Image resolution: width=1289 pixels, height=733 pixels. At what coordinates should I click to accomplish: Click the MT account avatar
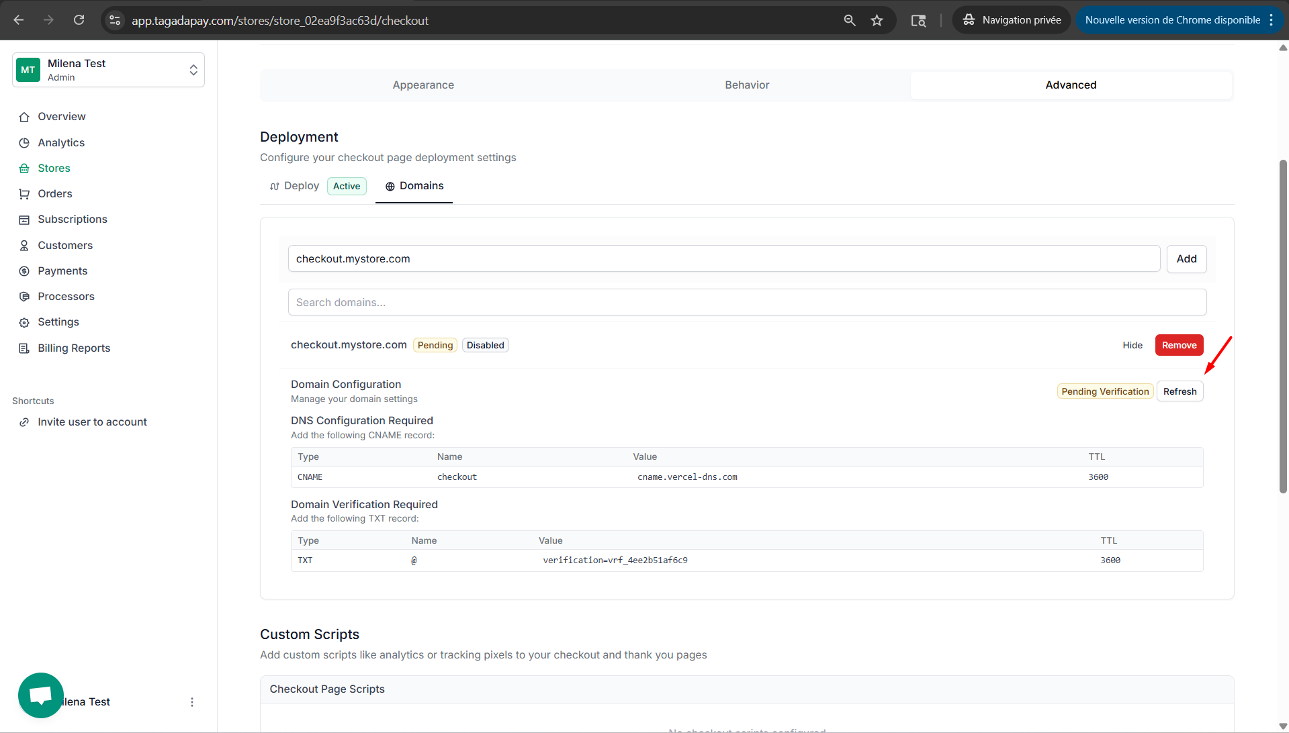pos(28,70)
